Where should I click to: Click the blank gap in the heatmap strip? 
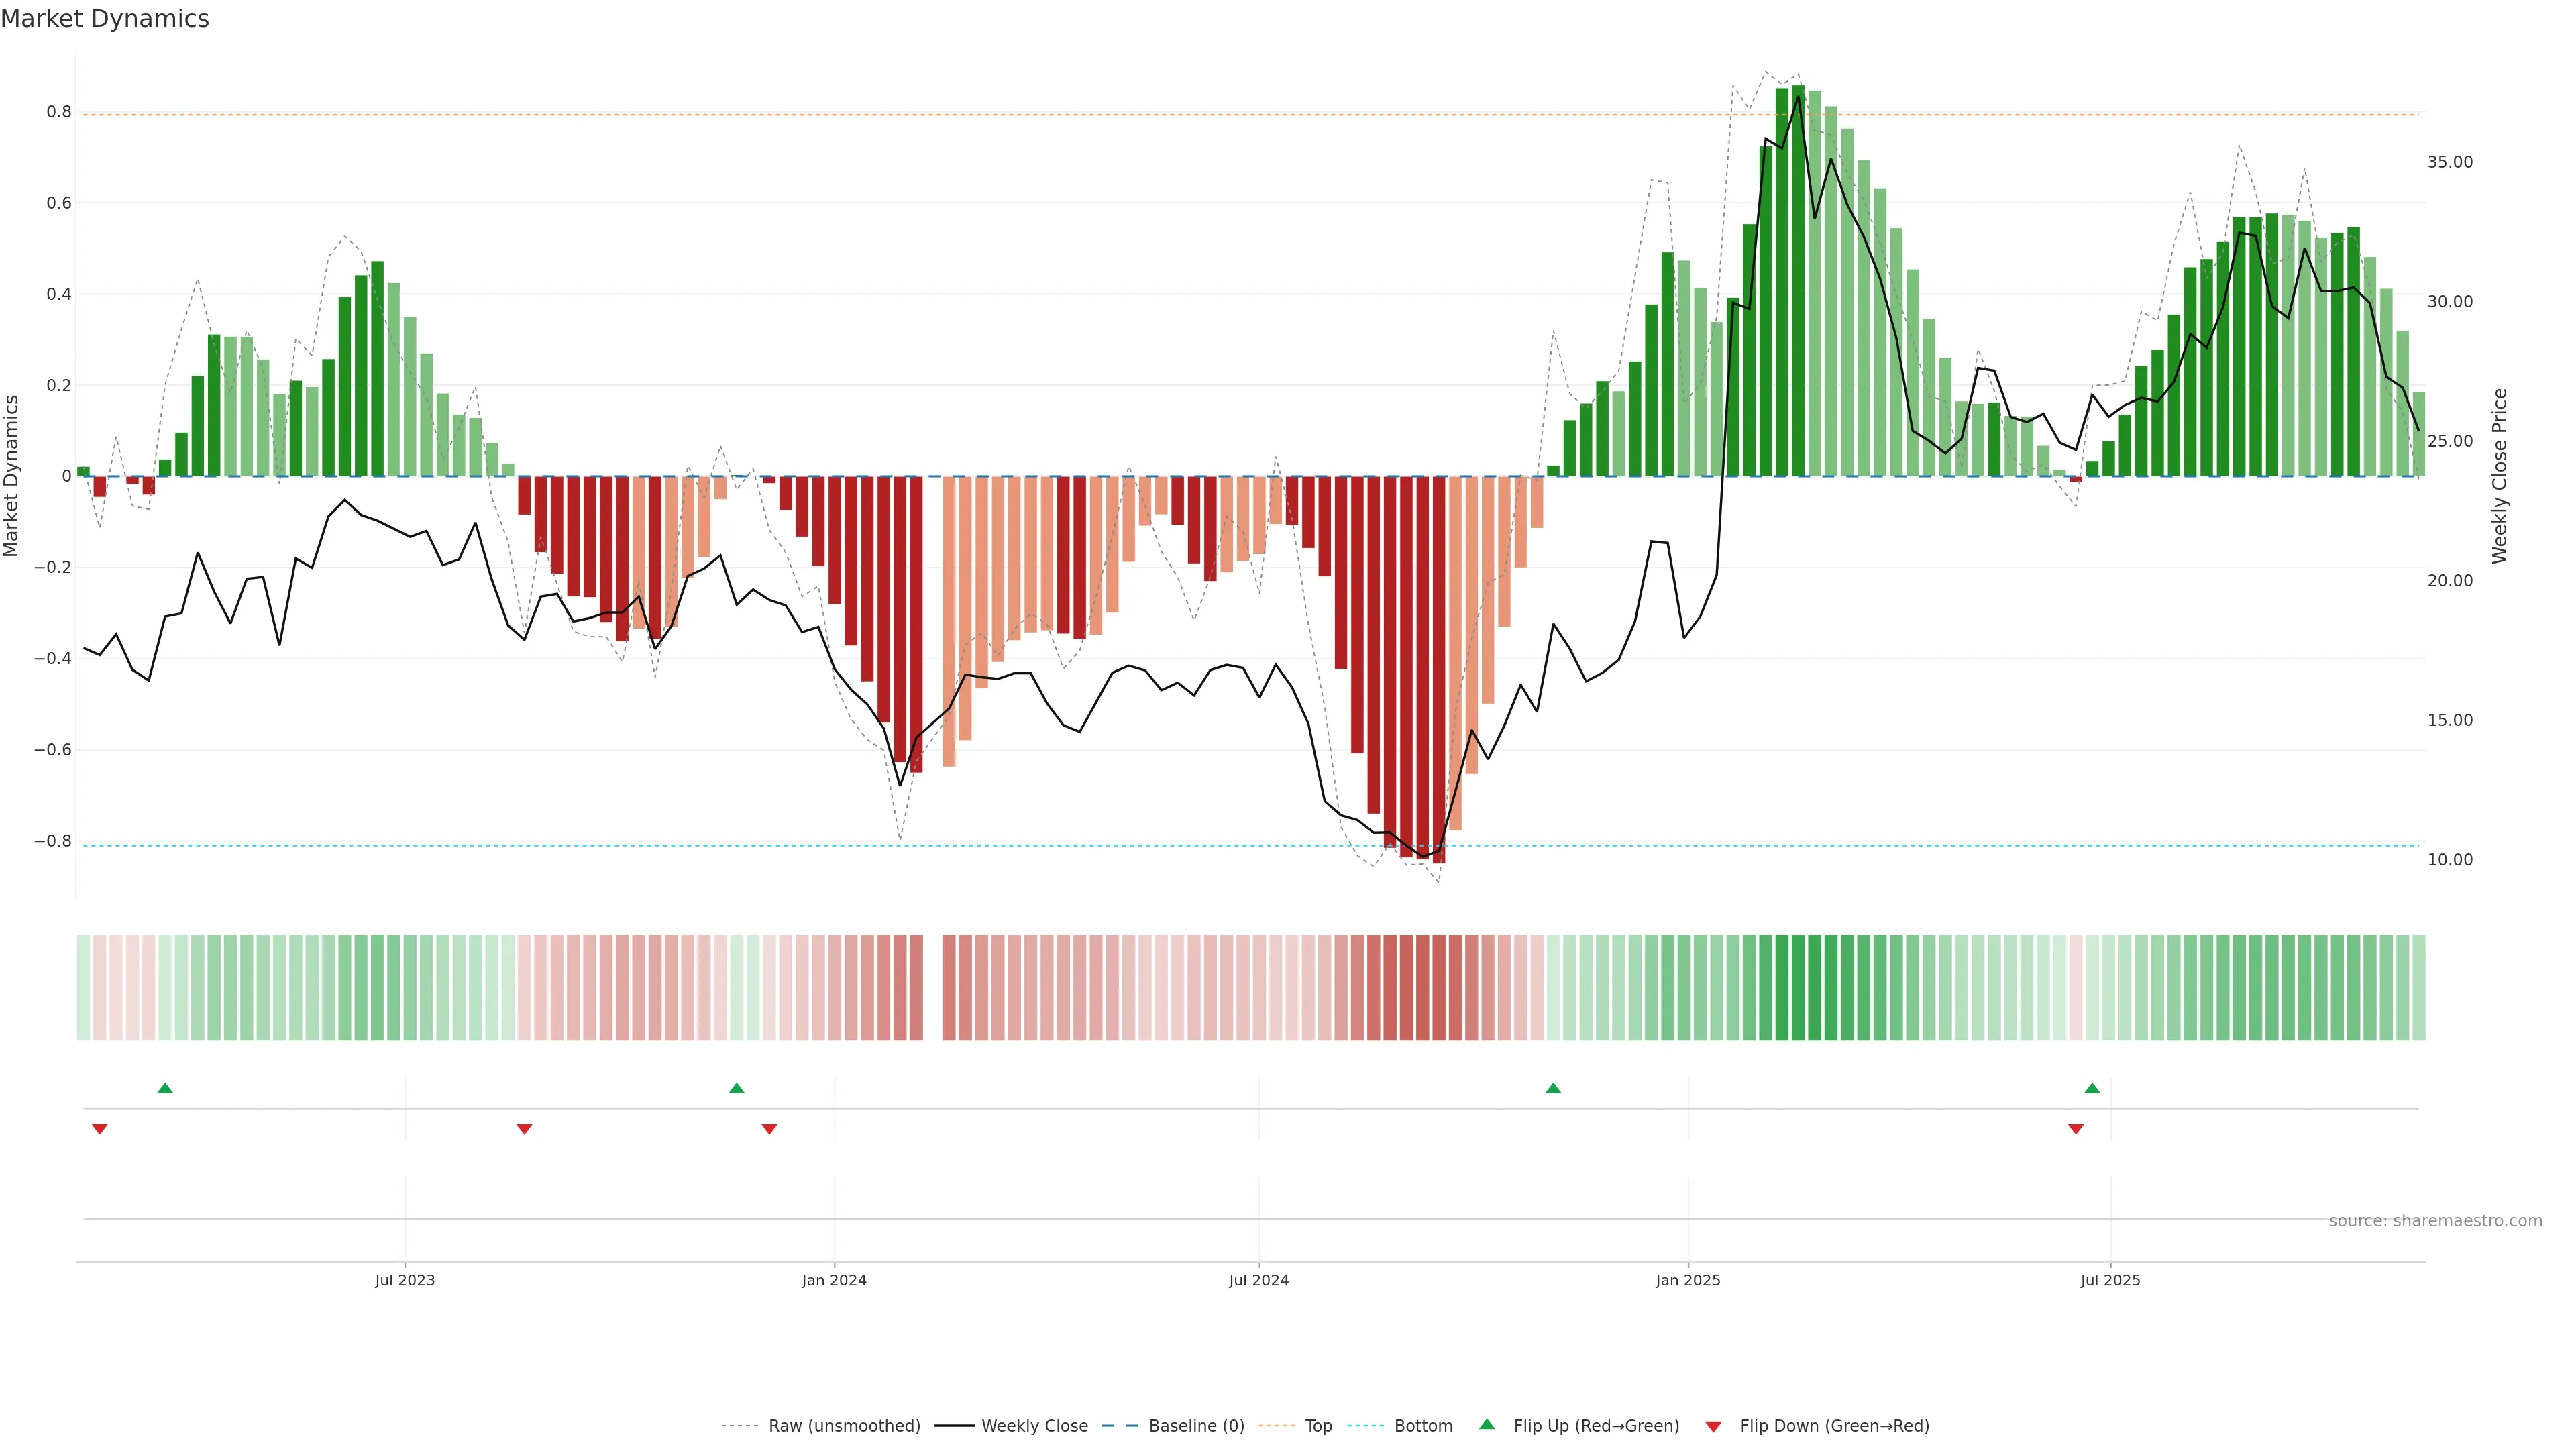tap(932, 988)
